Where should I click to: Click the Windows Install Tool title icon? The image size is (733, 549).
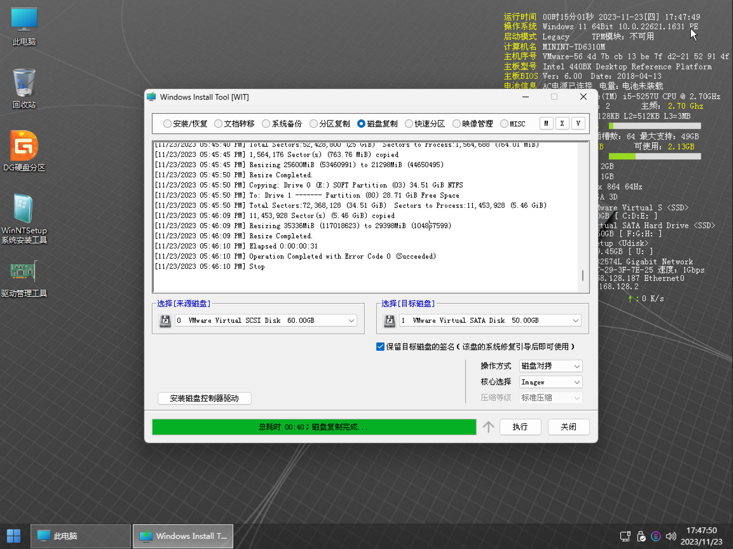tap(151, 97)
